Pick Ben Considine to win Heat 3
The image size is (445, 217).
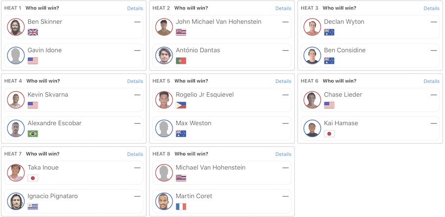pyautogui.click(x=371, y=55)
